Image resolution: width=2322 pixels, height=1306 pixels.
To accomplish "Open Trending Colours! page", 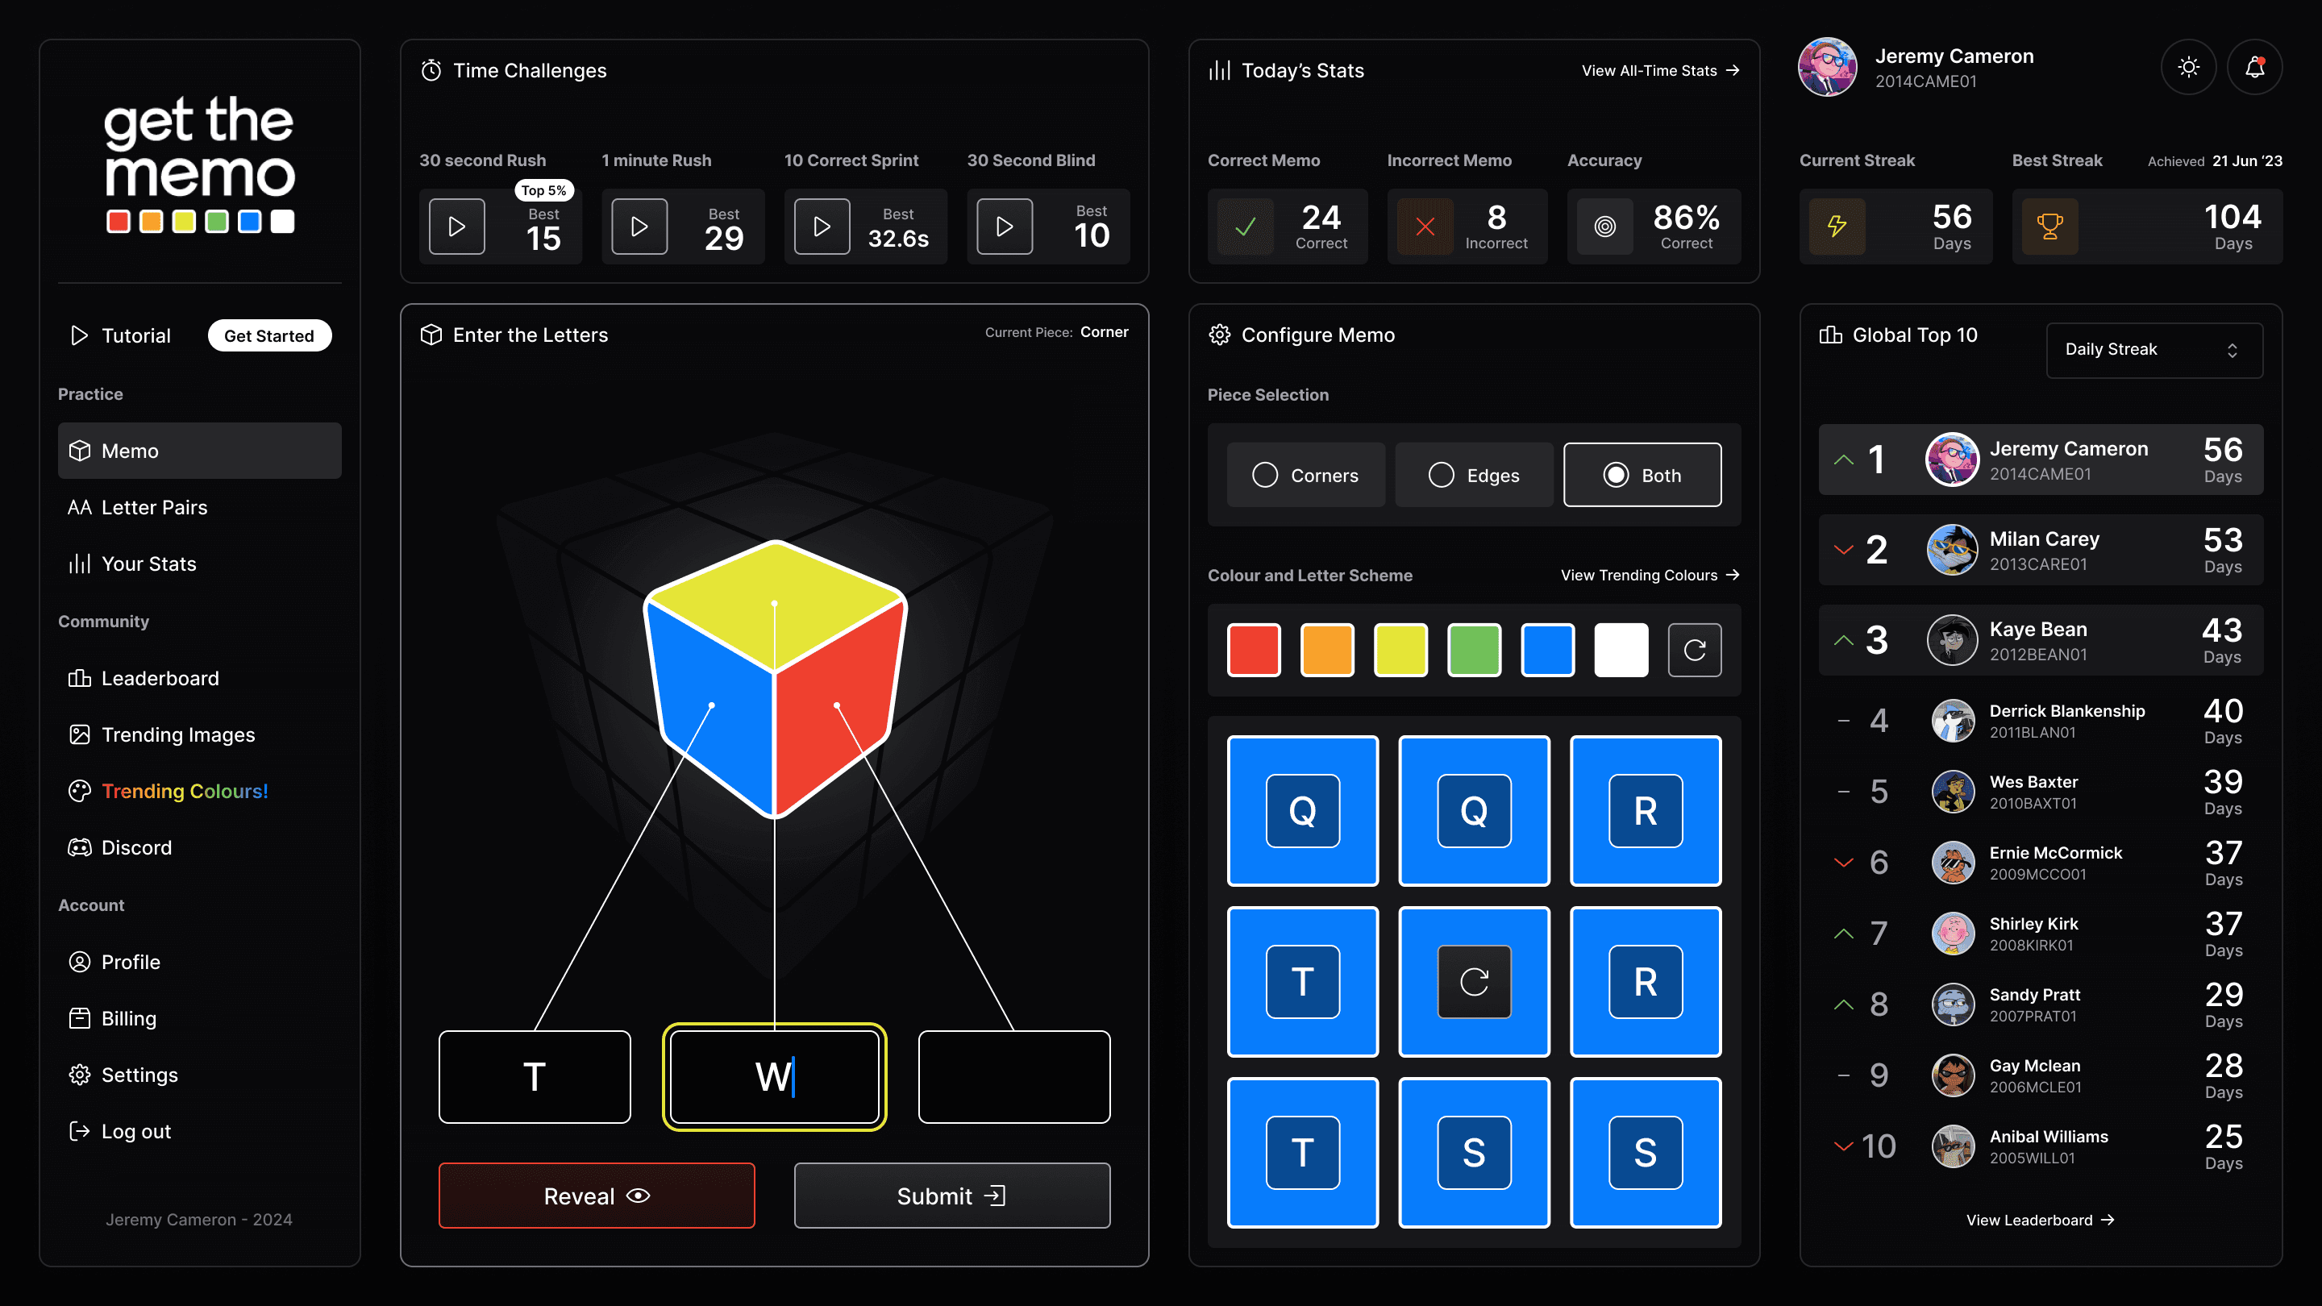I will [199, 792].
